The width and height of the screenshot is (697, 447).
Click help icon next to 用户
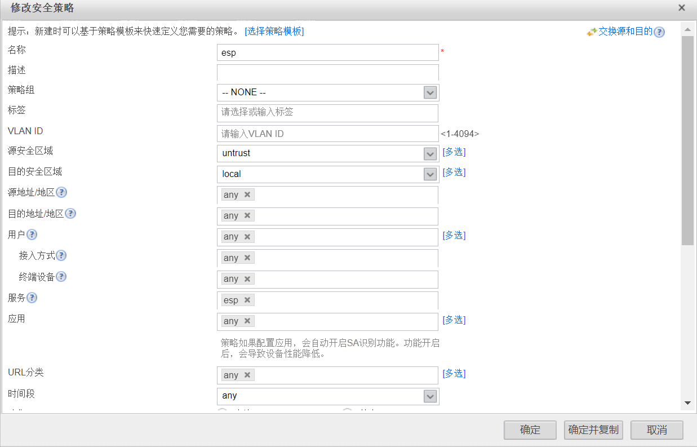pos(32,234)
